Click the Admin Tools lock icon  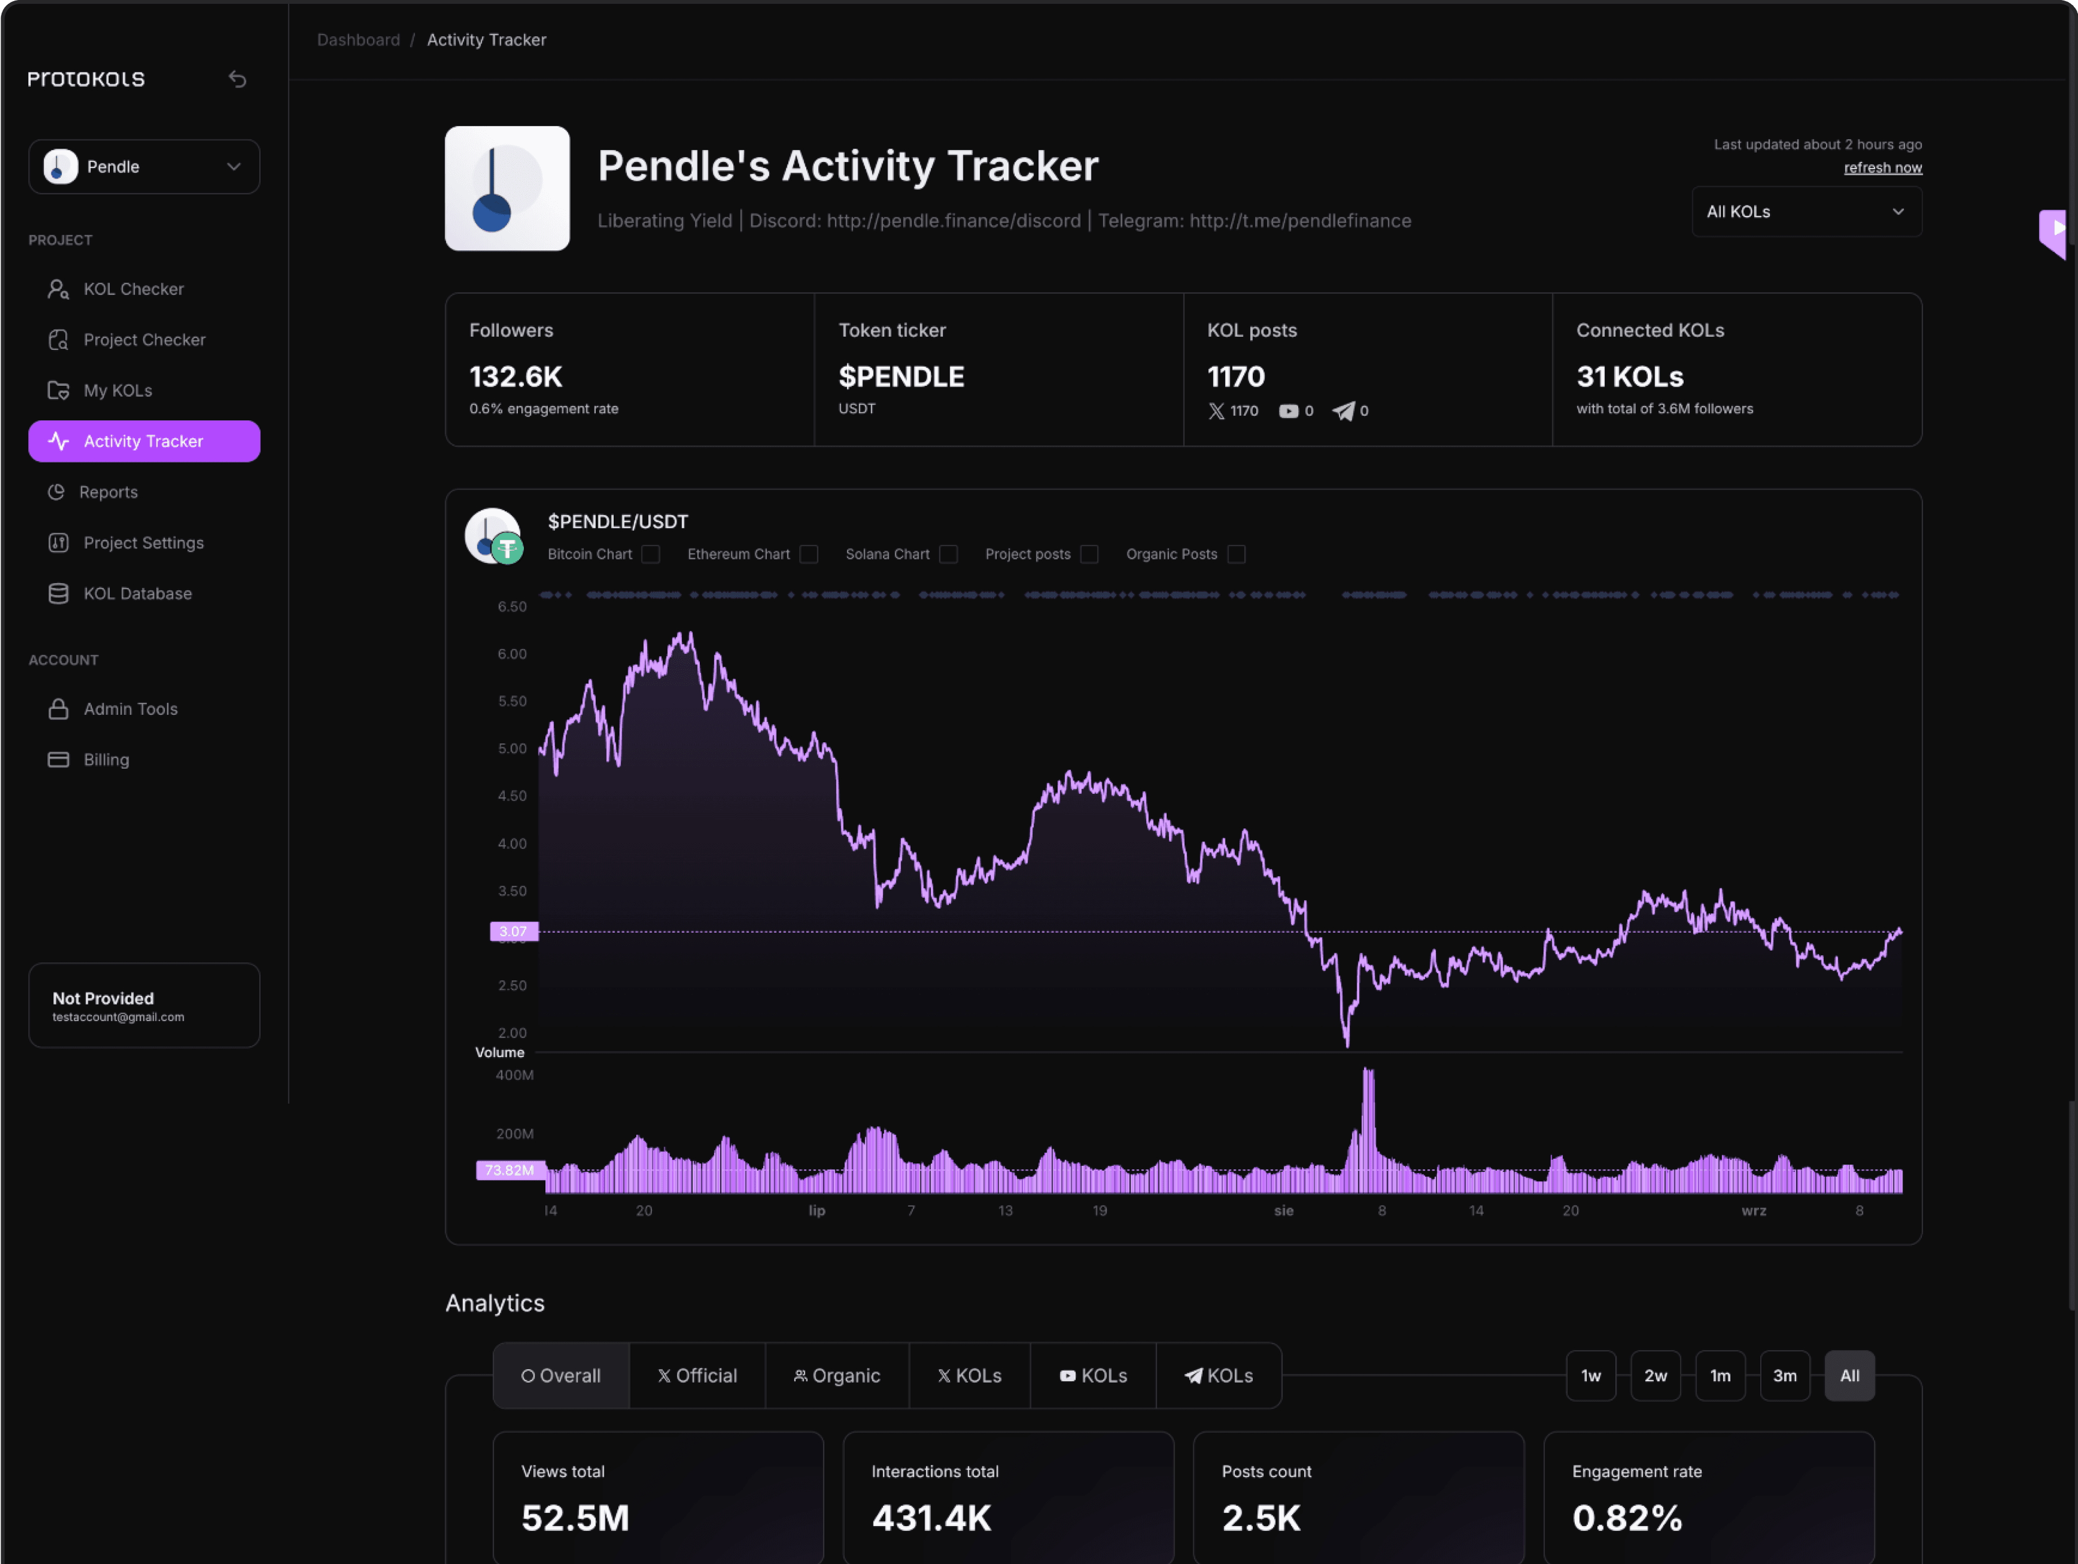click(x=58, y=709)
